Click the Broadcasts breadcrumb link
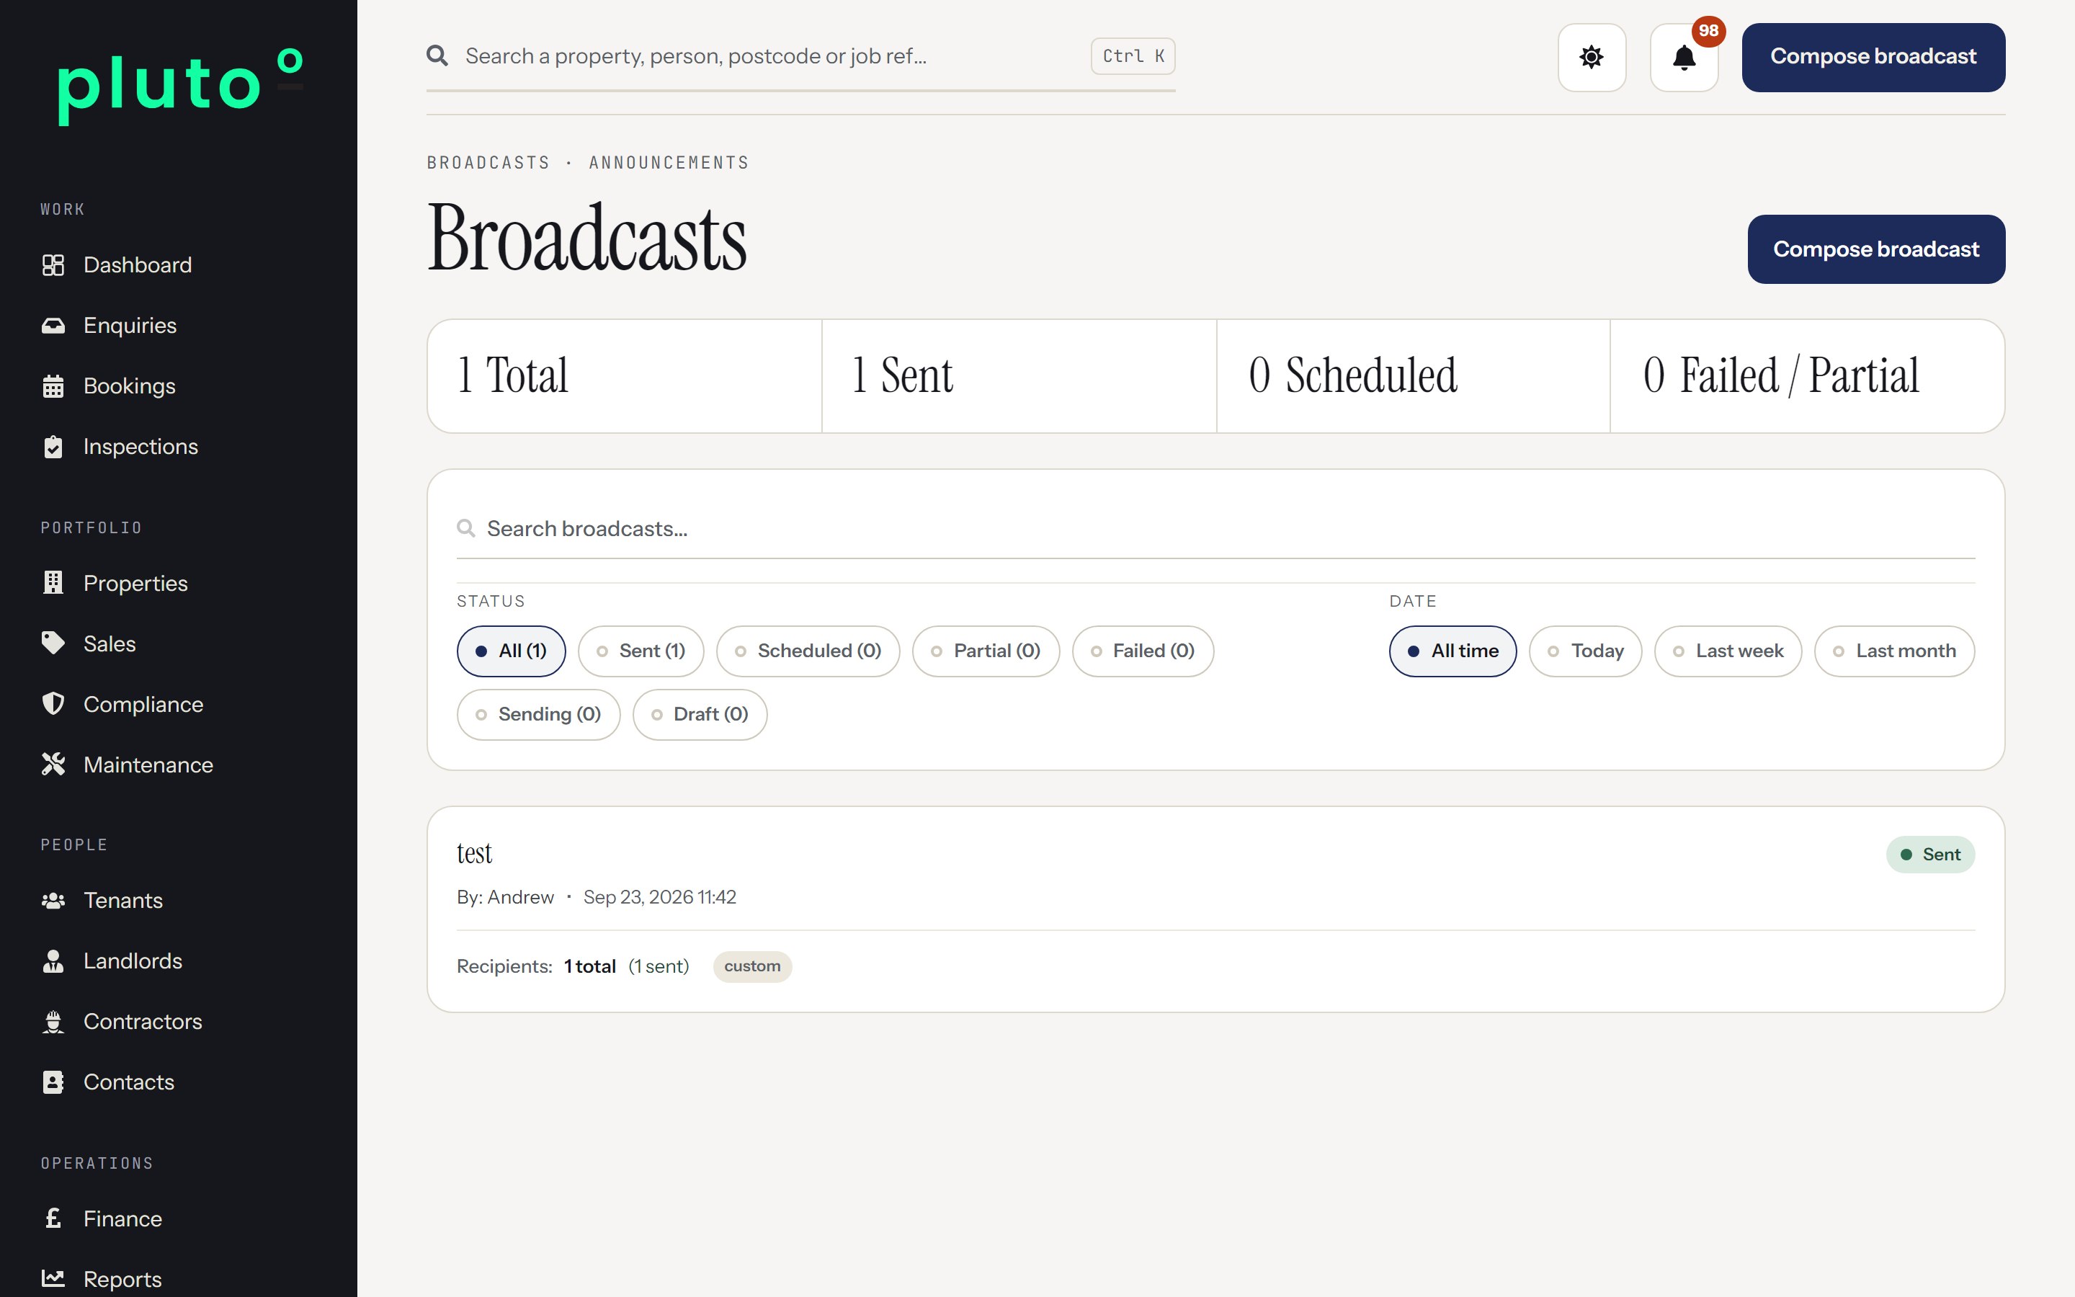 (x=488, y=163)
